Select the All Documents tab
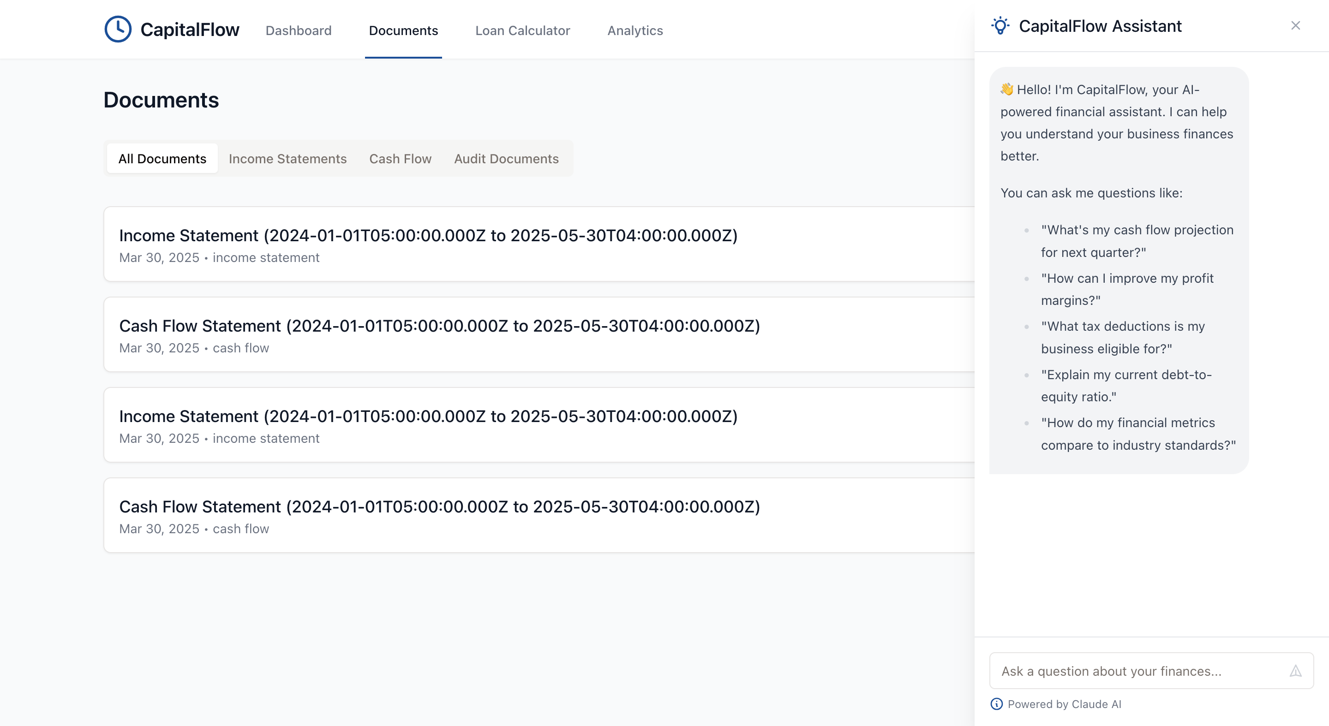This screenshot has width=1329, height=726. pos(162,159)
